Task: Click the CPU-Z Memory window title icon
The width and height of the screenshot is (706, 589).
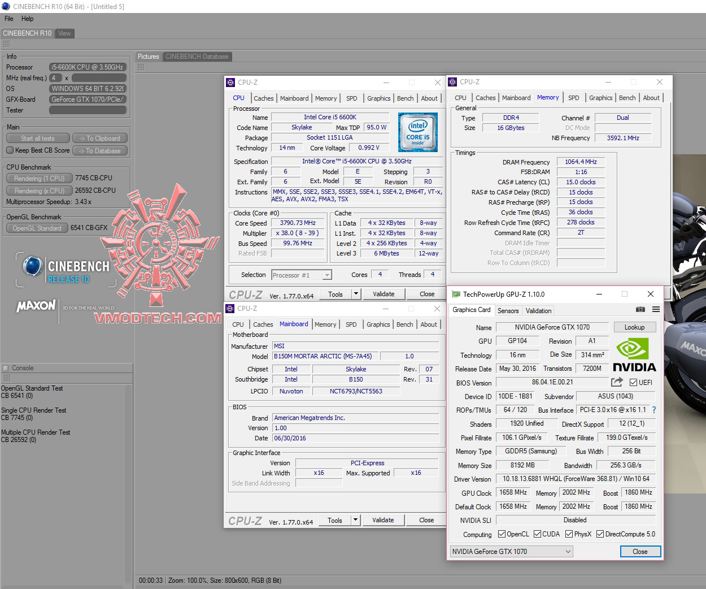Action: pyautogui.click(x=452, y=82)
